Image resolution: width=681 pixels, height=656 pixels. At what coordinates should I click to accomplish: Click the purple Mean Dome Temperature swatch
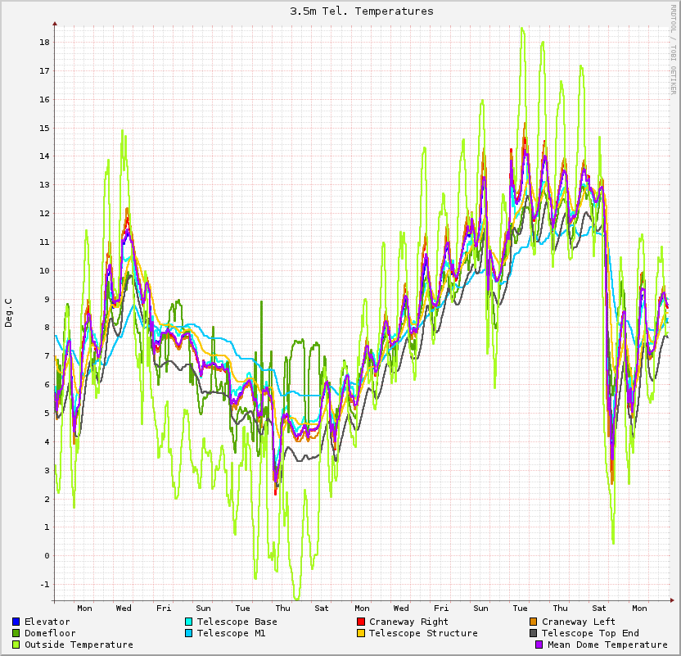pos(539,645)
